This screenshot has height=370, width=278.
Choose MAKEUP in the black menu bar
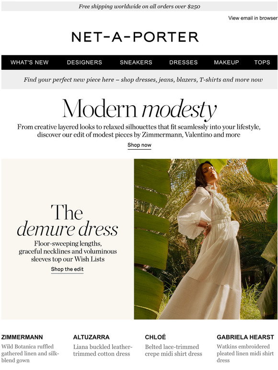(226, 62)
